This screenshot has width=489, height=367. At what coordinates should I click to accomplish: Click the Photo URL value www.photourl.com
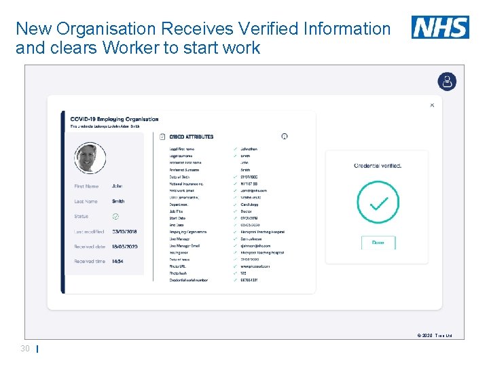click(x=255, y=266)
